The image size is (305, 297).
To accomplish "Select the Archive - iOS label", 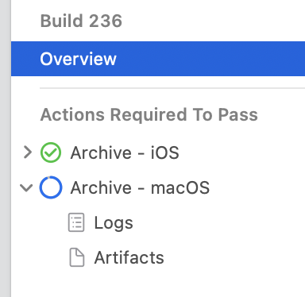I will click(x=125, y=152).
